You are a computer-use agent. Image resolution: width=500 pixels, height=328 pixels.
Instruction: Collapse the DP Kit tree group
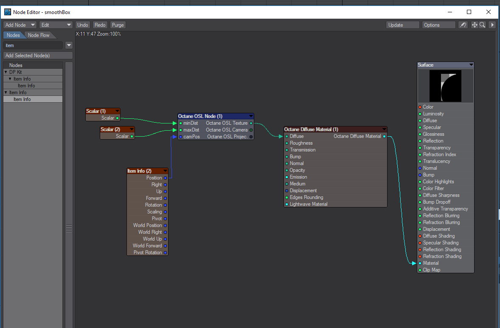click(x=6, y=72)
